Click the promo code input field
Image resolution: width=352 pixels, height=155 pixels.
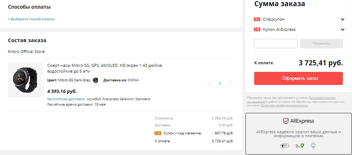tap(276, 44)
